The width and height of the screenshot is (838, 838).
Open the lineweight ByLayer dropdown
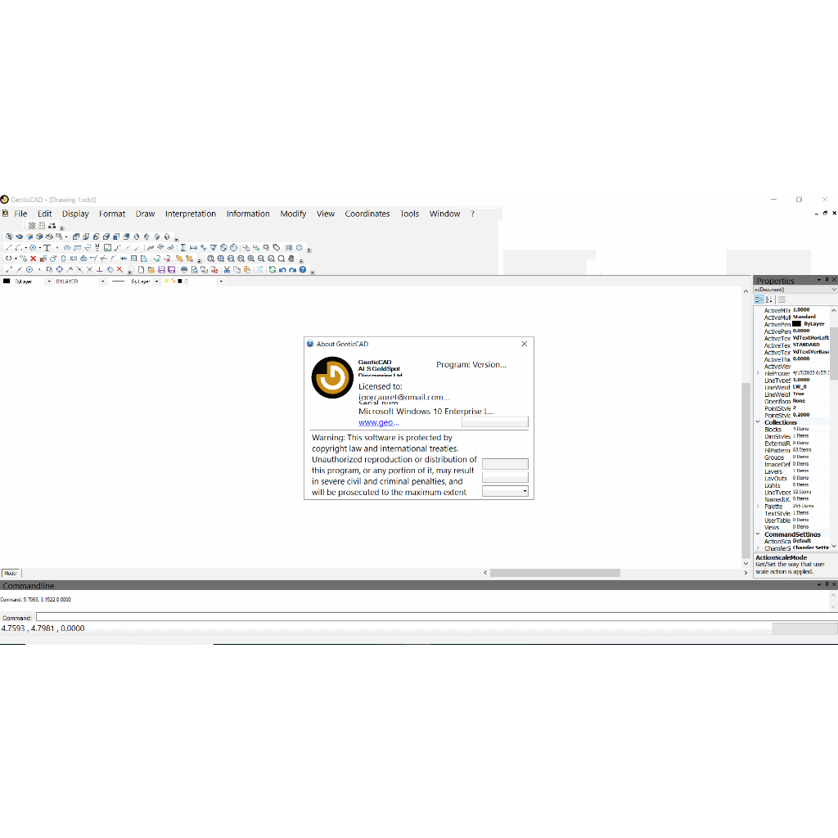point(156,282)
